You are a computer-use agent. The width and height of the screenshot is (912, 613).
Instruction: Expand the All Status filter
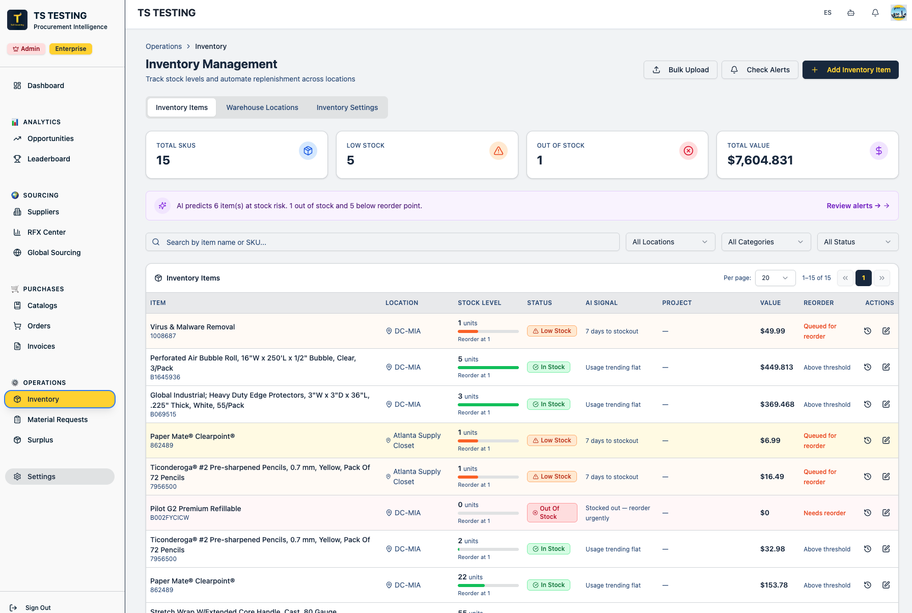point(858,242)
